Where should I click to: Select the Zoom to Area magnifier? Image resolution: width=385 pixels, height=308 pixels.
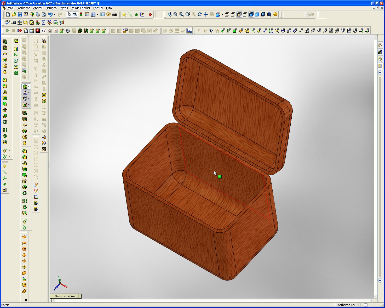182,15
